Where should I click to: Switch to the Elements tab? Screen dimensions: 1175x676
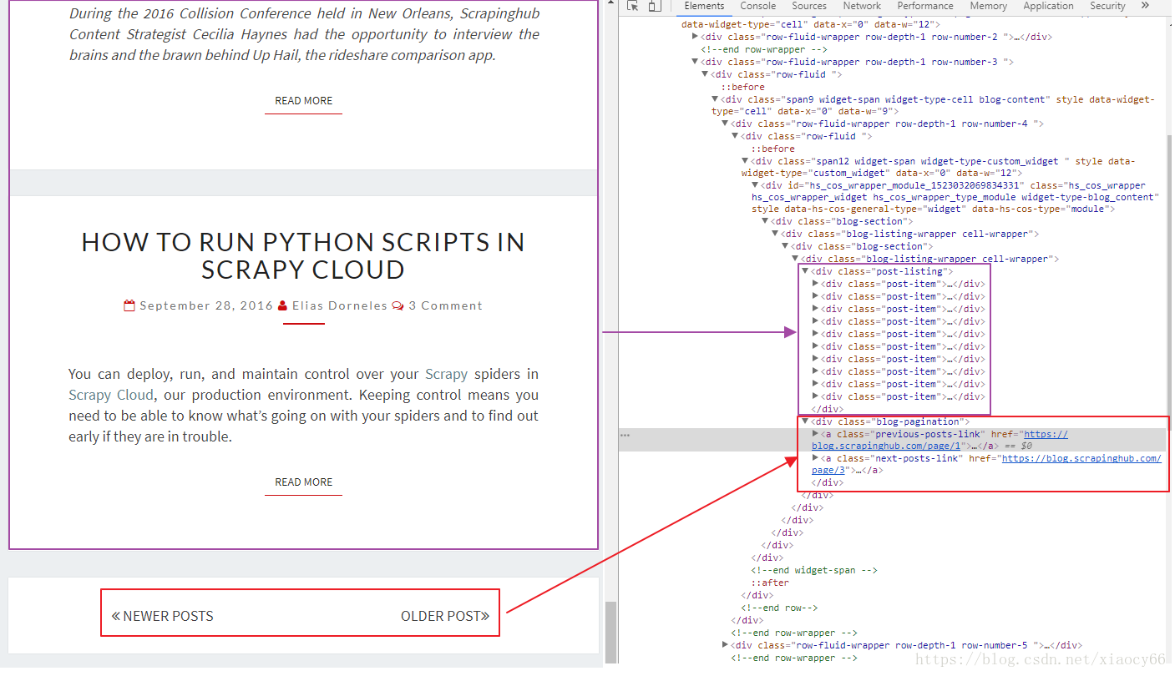coord(704,6)
